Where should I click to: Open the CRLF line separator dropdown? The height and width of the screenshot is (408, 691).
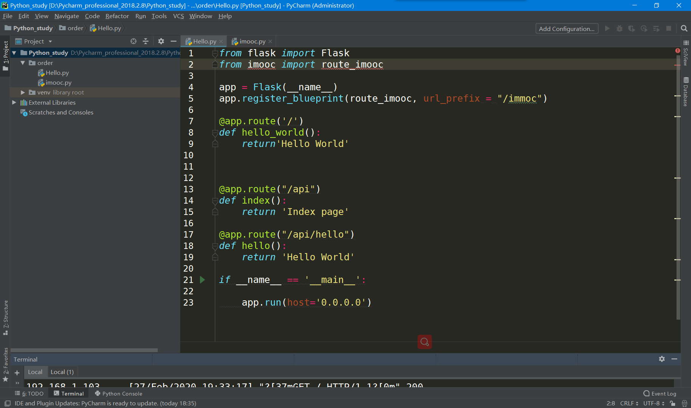click(629, 403)
